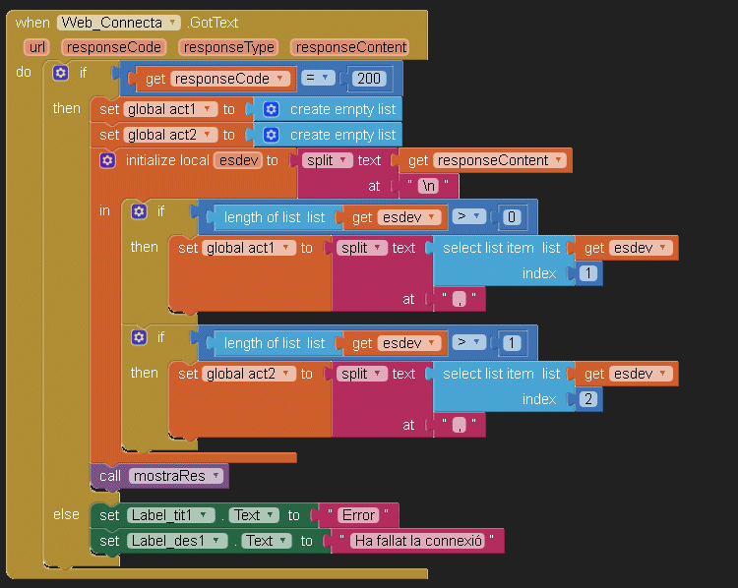The width and height of the screenshot is (738, 588).
Task: Open mutator gear on the if block comparing > 0
Action: pos(140,211)
